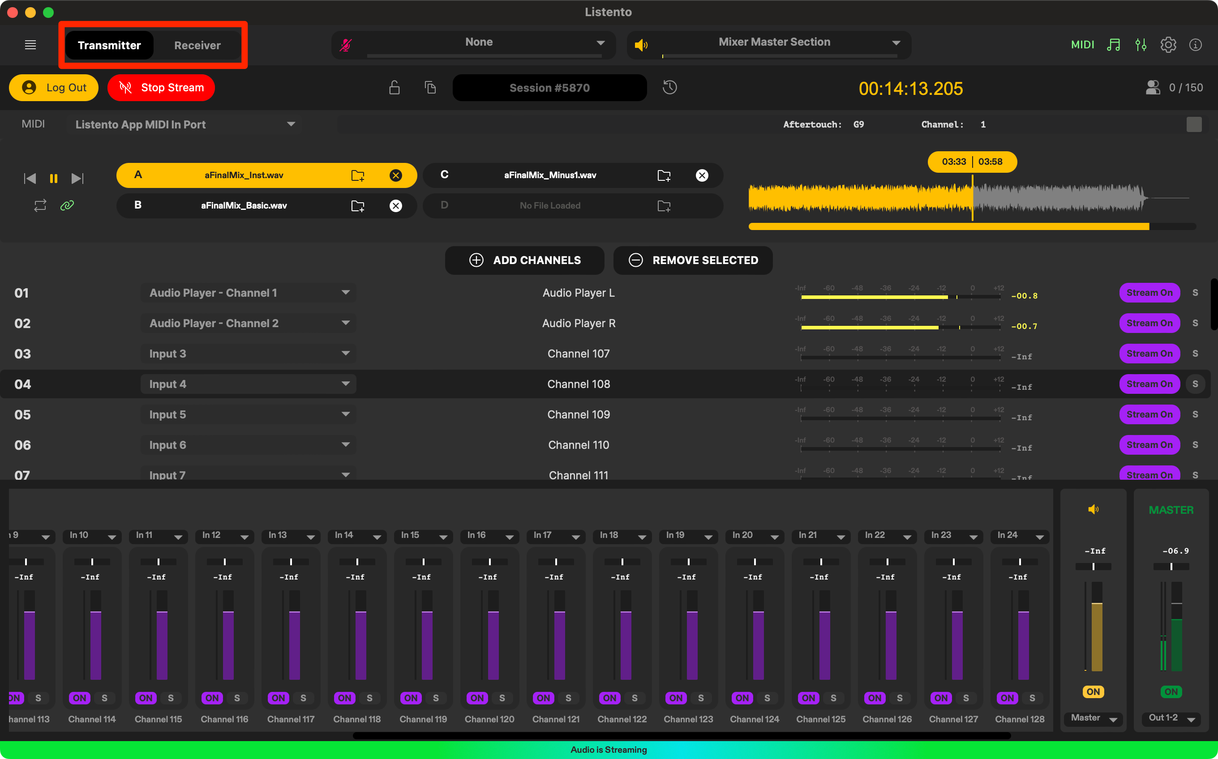Remove aFinalMix_Minus1.wav from slot C
This screenshot has width=1218, height=759.
[x=702, y=175]
